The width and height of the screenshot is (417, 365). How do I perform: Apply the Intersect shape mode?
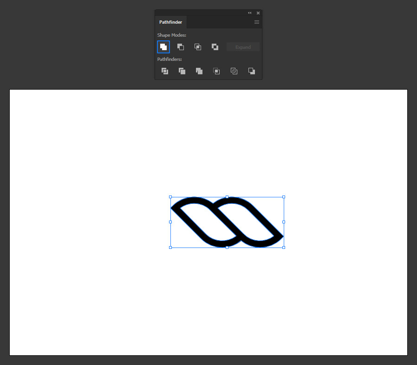pyautogui.click(x=198, y=47)
